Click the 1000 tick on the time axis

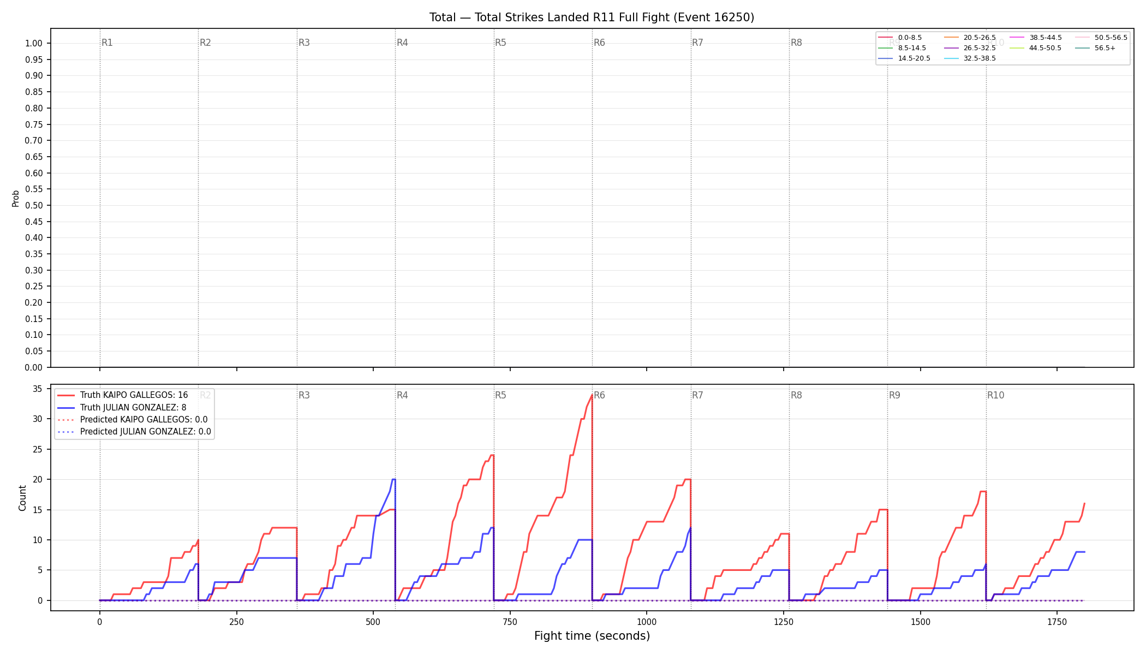(647, 622)
